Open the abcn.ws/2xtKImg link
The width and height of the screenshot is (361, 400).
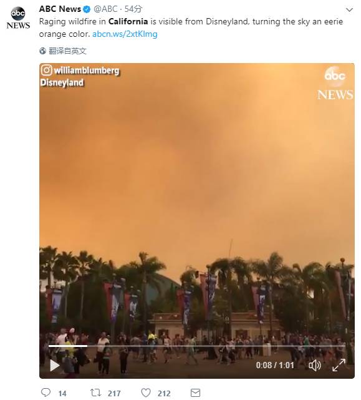click(125, 34)
